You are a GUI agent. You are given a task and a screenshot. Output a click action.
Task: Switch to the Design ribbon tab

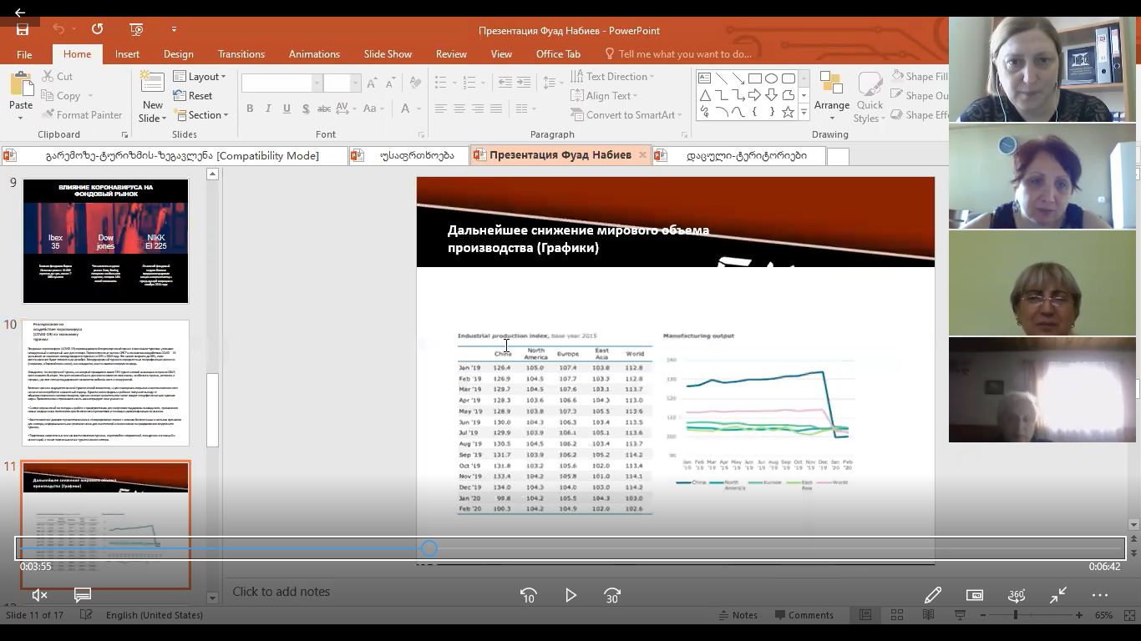(178, 54)
